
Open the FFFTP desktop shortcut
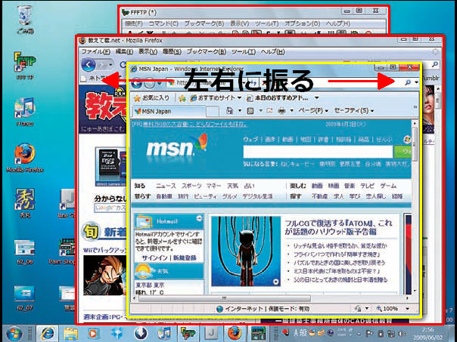[25, 66]
